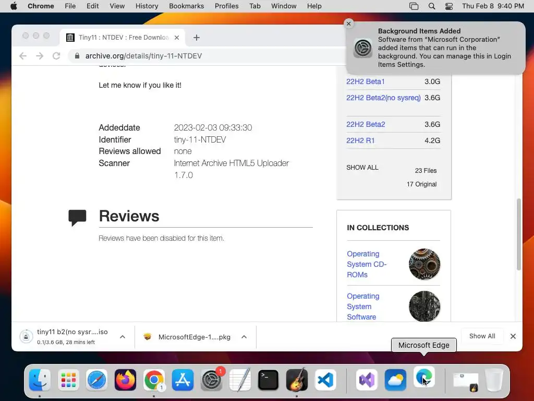
Task: Click the date and time in menu bar
Action: pos(493,6)
